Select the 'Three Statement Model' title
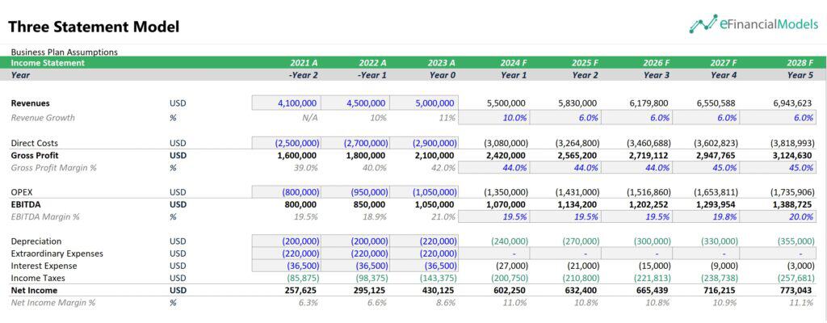Viewport: 827px width, 323px height. click(x=94, y=27)
